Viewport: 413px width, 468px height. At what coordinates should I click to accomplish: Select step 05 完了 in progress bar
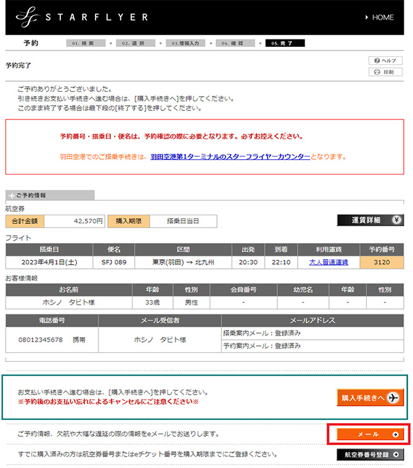[285, 44]
